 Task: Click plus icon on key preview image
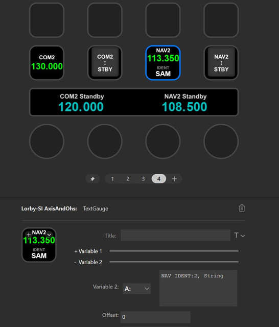pos(29,235)
